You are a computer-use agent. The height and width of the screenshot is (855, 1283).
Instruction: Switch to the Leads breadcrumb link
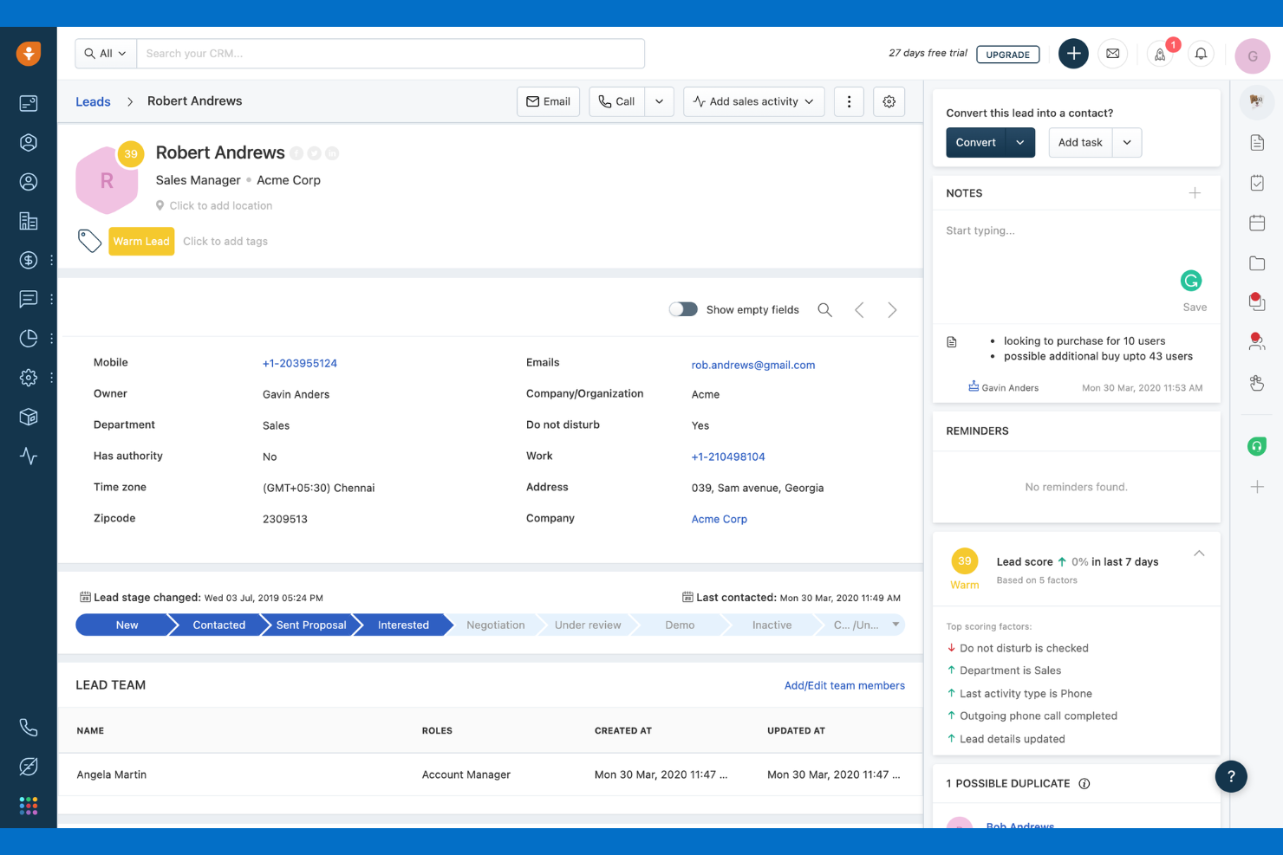coord(93,101)
